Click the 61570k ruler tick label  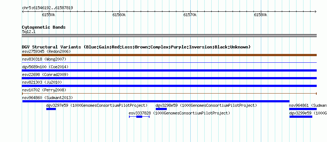point(190,15)
